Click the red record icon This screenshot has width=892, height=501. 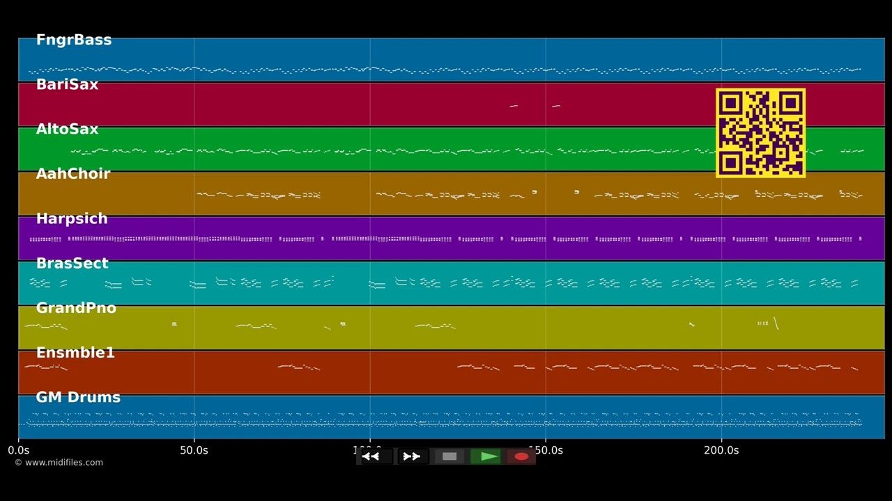coord(521,456)
